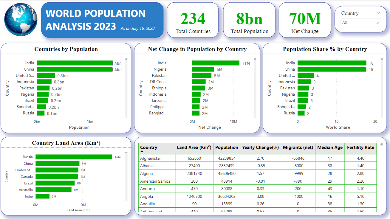Click the data table's vertical scrollbar
Screen dimensions: 390x219
click(380, 179)
